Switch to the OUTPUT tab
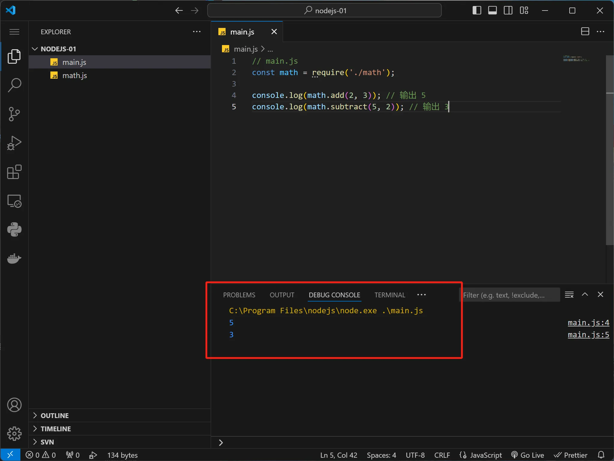The width and height of the screenshot is (614, 461). click(282, 295)
